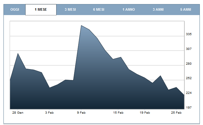Select the 280 y-axis value
Viewport: 203px width, 125px height.
pyautogui.click(x=189, y=63)
